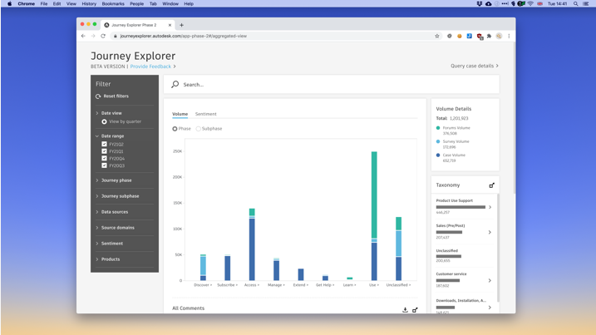
Task: Toggle the FY21Q1 checkbox
Action: [x=104, y=151]
